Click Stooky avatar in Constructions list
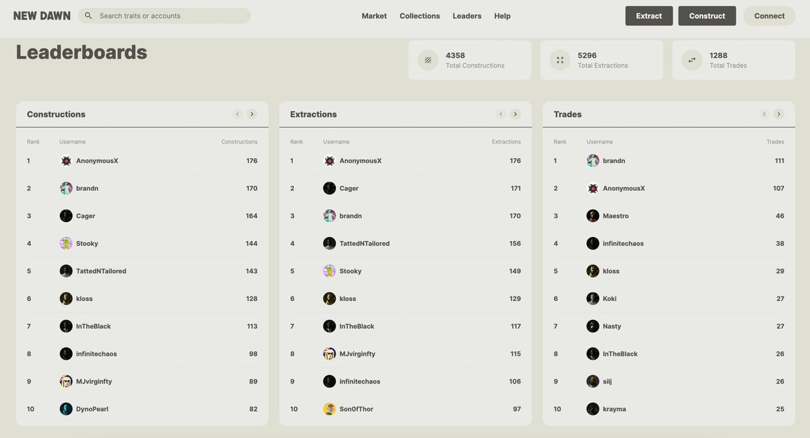 pos(66,244)
